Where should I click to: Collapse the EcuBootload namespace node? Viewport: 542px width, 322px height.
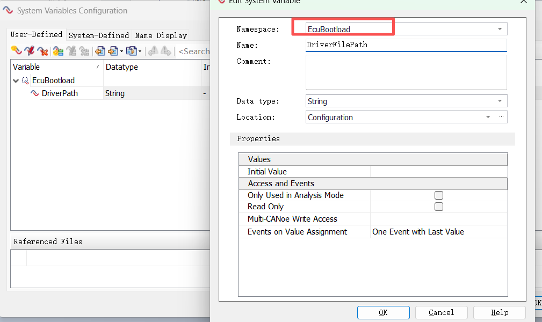click(16, 80)
